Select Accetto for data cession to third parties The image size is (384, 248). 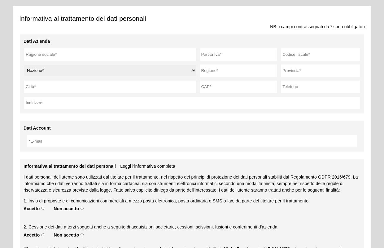[42, 235]
